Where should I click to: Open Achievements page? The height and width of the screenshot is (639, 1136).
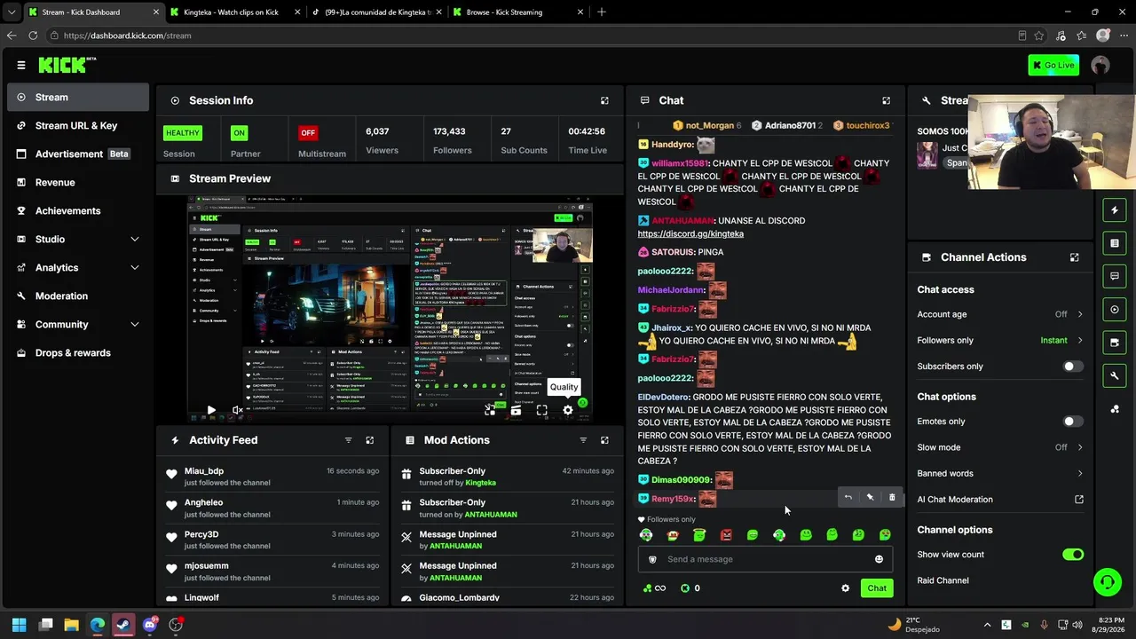78,211
